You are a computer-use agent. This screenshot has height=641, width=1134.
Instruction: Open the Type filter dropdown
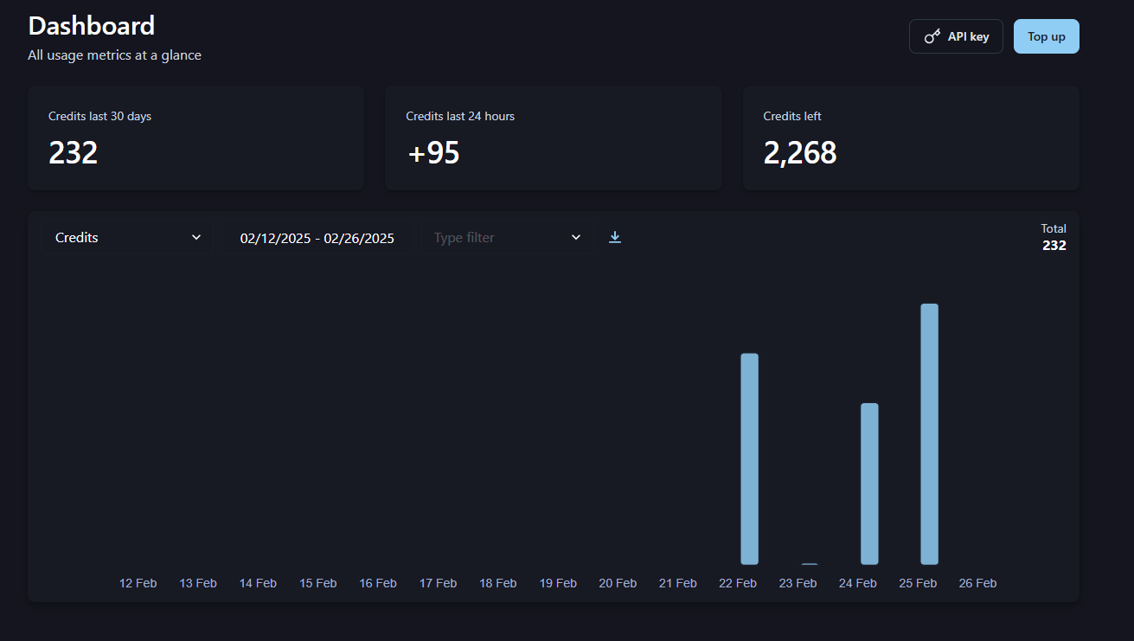[x=506, y=237]
